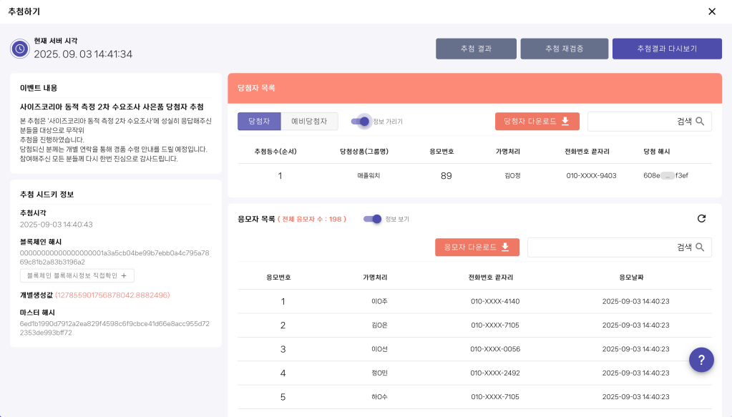The image size is (732, 417).
Task: Expand 블록체인 블록해시정보 직접확인
Action: point(77,275)
